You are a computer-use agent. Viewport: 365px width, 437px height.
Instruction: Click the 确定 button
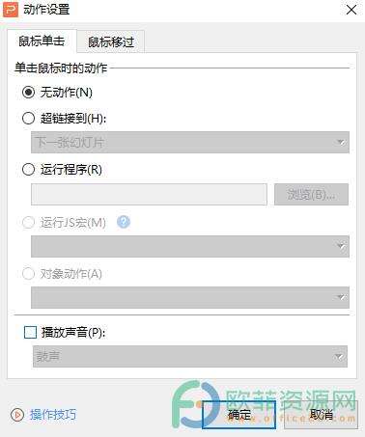[239, 415]
